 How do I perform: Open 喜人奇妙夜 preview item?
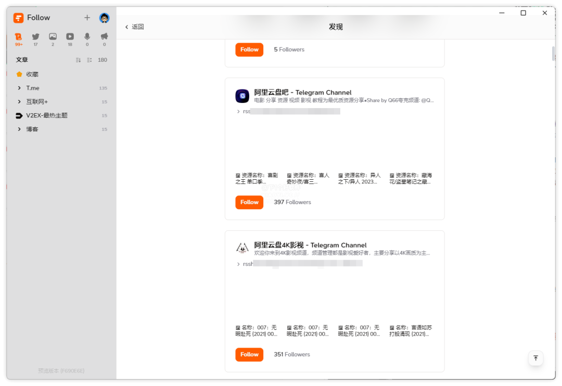tap(308, 179)
